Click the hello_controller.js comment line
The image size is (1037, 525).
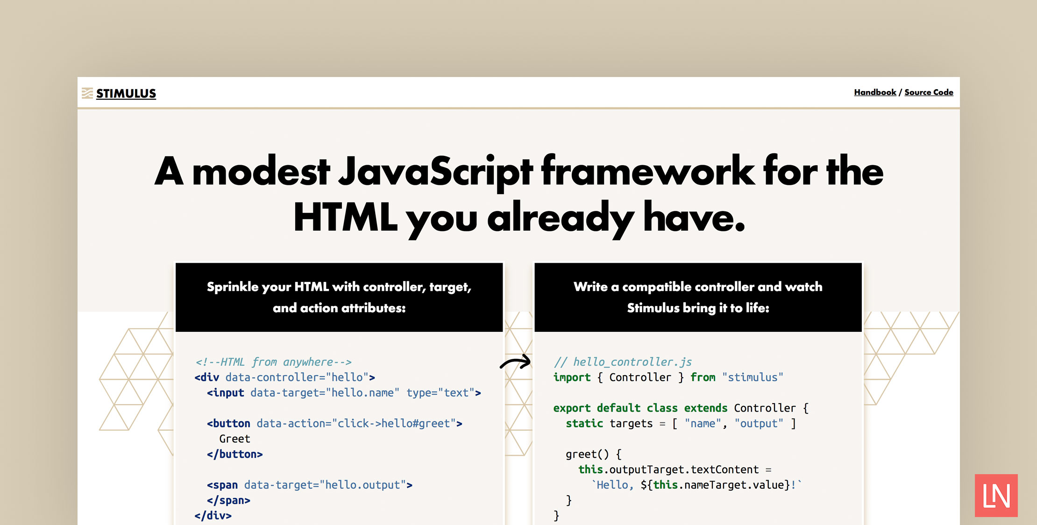tap(623, 362)
